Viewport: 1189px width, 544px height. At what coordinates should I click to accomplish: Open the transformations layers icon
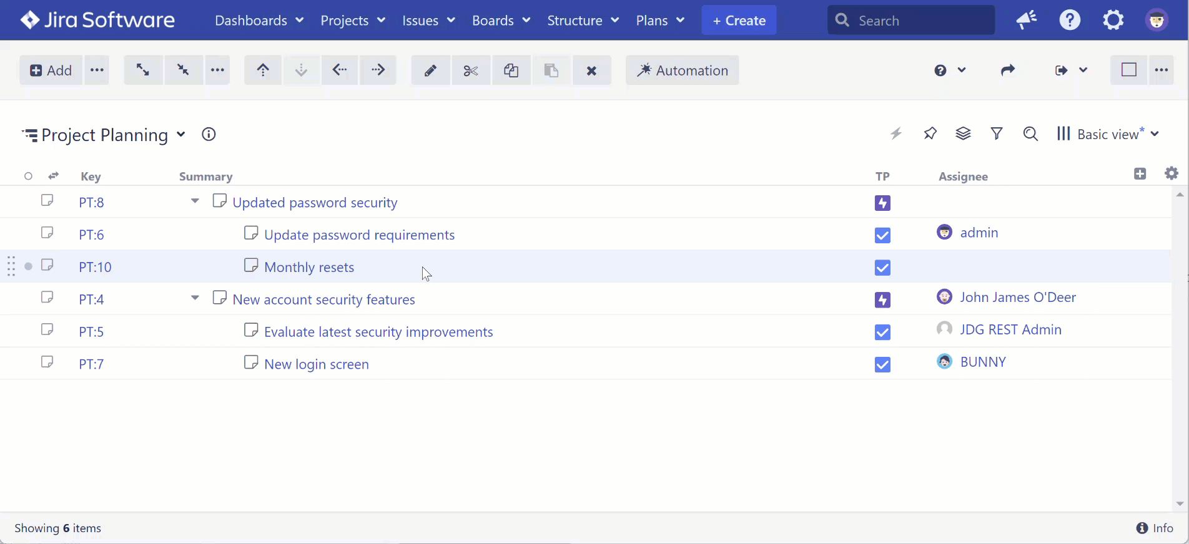point(963,134)
